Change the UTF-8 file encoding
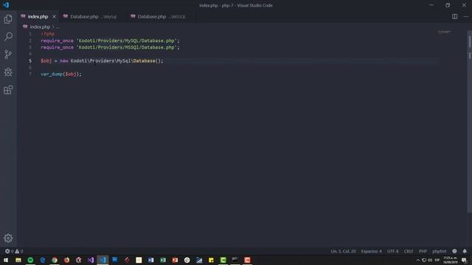Image resolution: width=472 pixels, height=265 pixels. coord(392,251)
